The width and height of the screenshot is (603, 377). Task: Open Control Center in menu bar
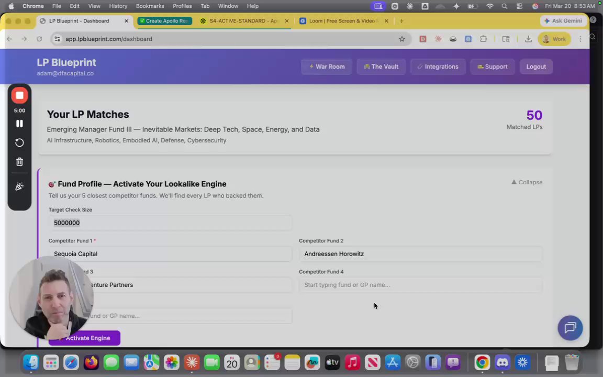520,6
